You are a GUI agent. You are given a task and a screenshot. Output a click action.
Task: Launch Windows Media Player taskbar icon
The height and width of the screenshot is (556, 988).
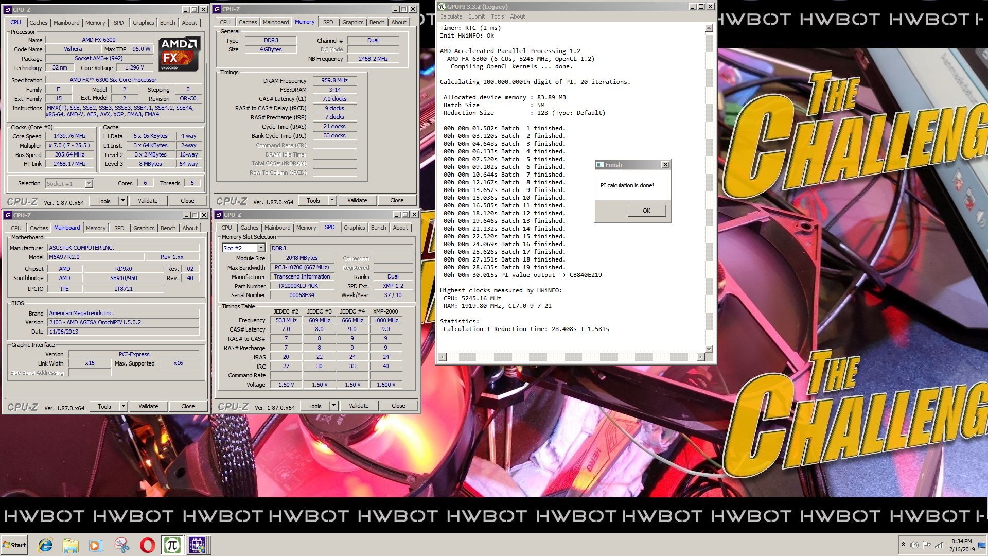pos(96,545)
